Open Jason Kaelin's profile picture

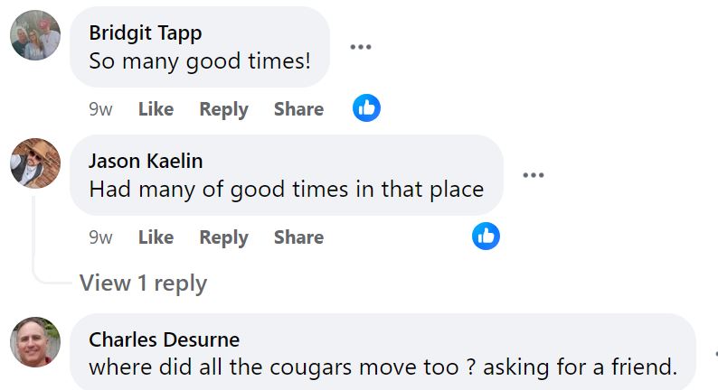35,163
